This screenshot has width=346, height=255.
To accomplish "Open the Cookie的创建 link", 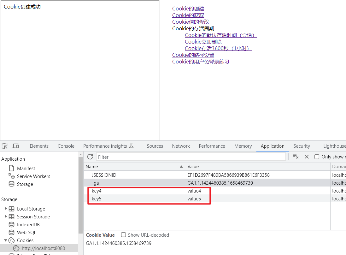I will tap(188, 9).
